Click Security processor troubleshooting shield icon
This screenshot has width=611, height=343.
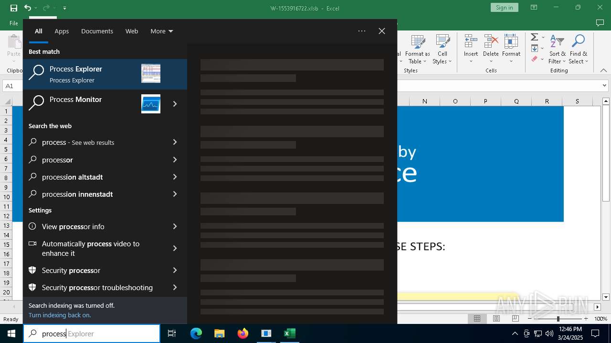coord(32,287)
